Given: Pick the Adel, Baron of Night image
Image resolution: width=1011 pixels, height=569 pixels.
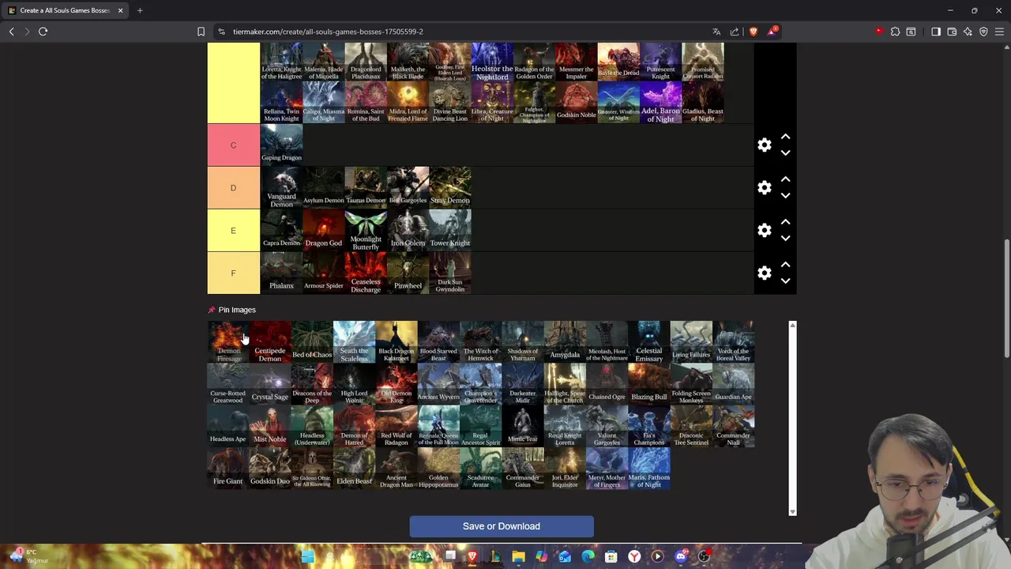Looking at the screenshot, I should 660,103.
